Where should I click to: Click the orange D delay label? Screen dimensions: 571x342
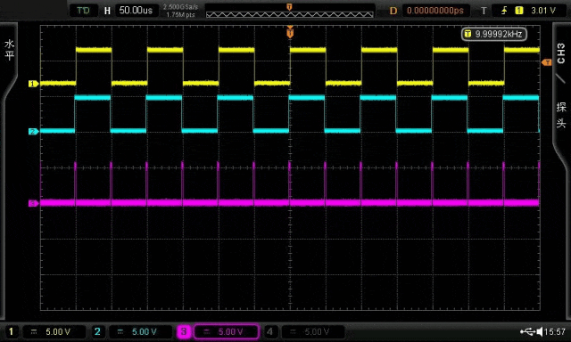(x=393, y=11)
